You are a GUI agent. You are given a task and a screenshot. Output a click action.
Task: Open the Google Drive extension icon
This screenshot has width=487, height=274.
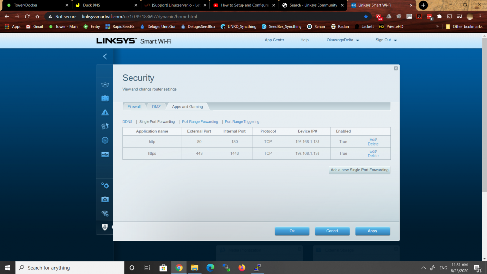389,17
